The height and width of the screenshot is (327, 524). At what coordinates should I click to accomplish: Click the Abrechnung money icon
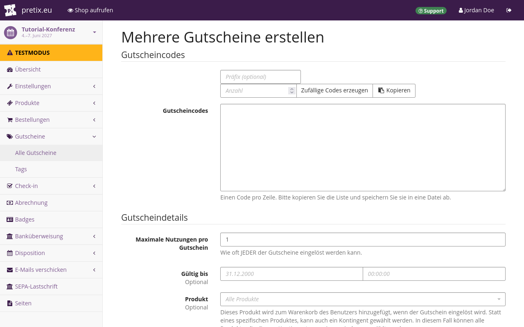[10, 203]
